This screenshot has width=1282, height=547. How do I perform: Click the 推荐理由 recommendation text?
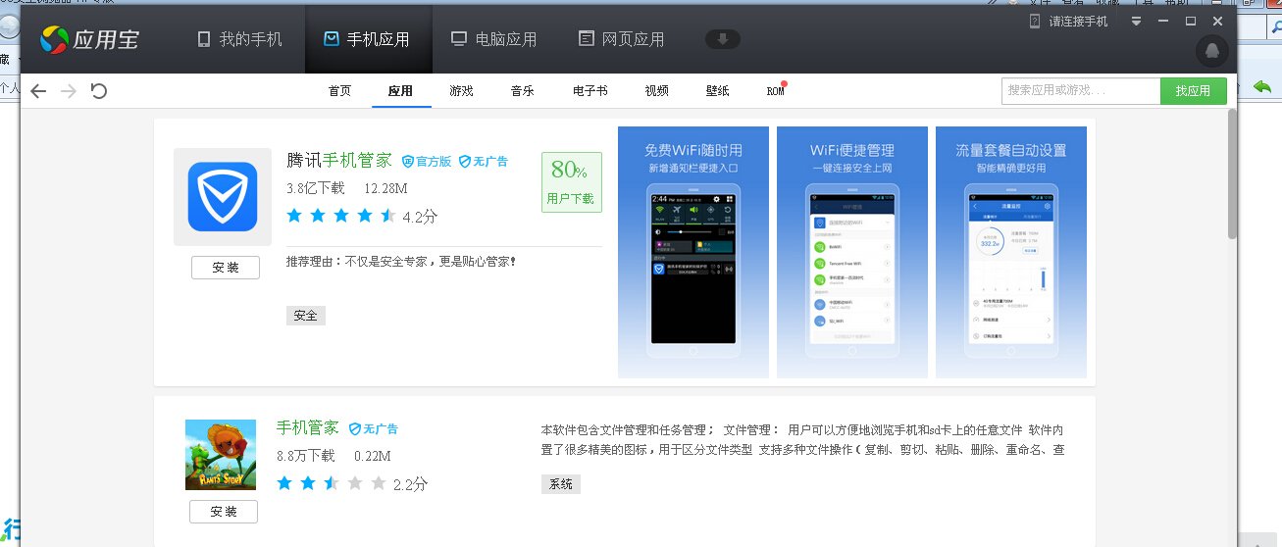tap(401, 262)
